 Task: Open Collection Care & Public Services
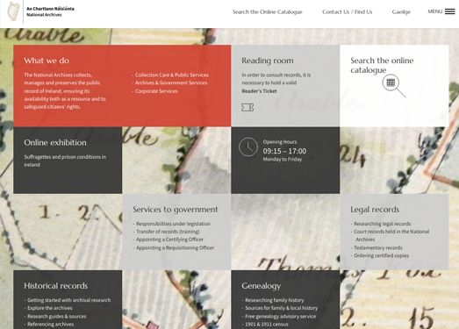[x=172, y=75]
